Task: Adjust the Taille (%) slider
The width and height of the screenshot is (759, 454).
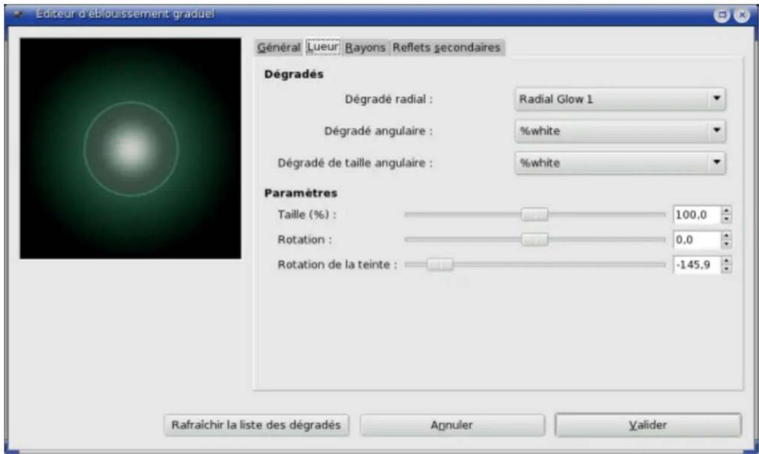Action: pos(535,213)
